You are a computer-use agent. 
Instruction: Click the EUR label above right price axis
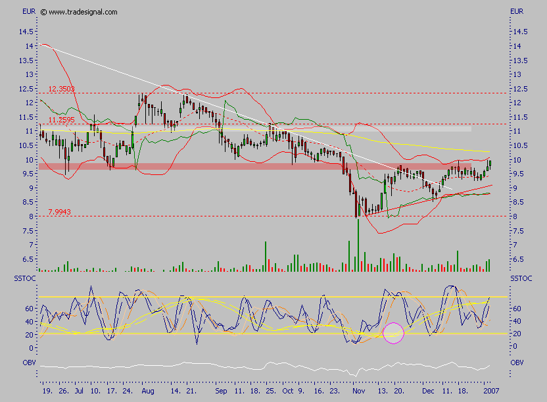517,12
